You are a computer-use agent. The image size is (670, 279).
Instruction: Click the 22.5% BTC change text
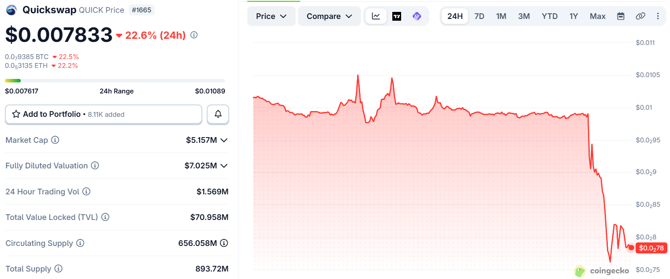click(69, 57)
